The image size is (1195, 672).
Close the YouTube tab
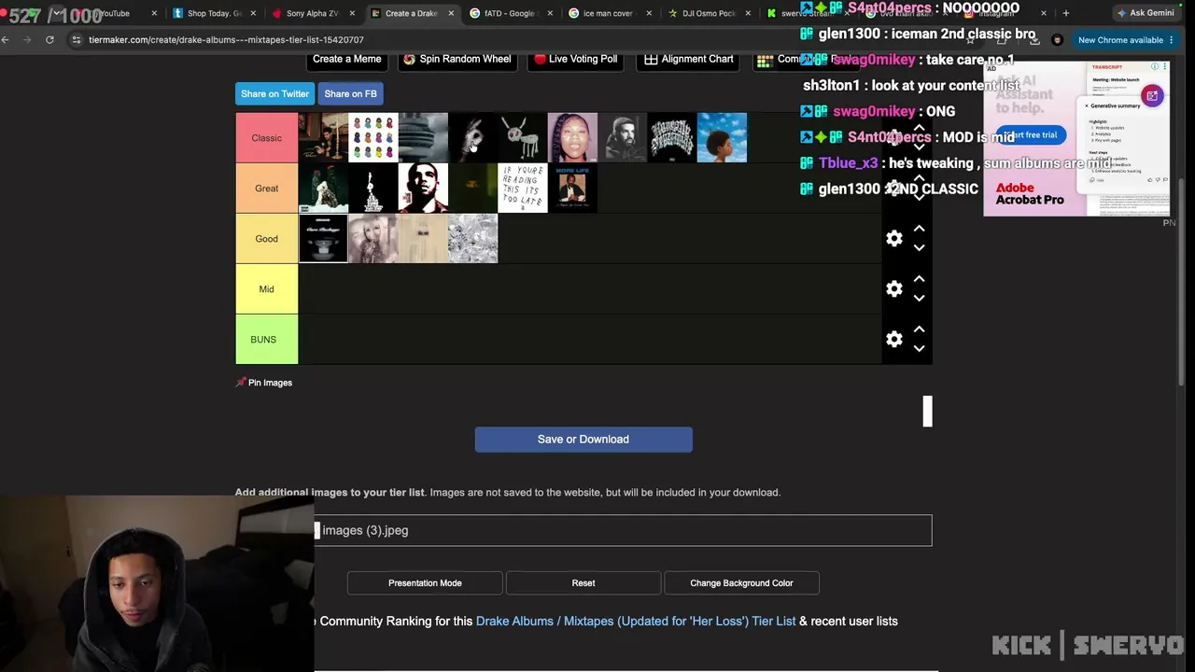[154, 13]
